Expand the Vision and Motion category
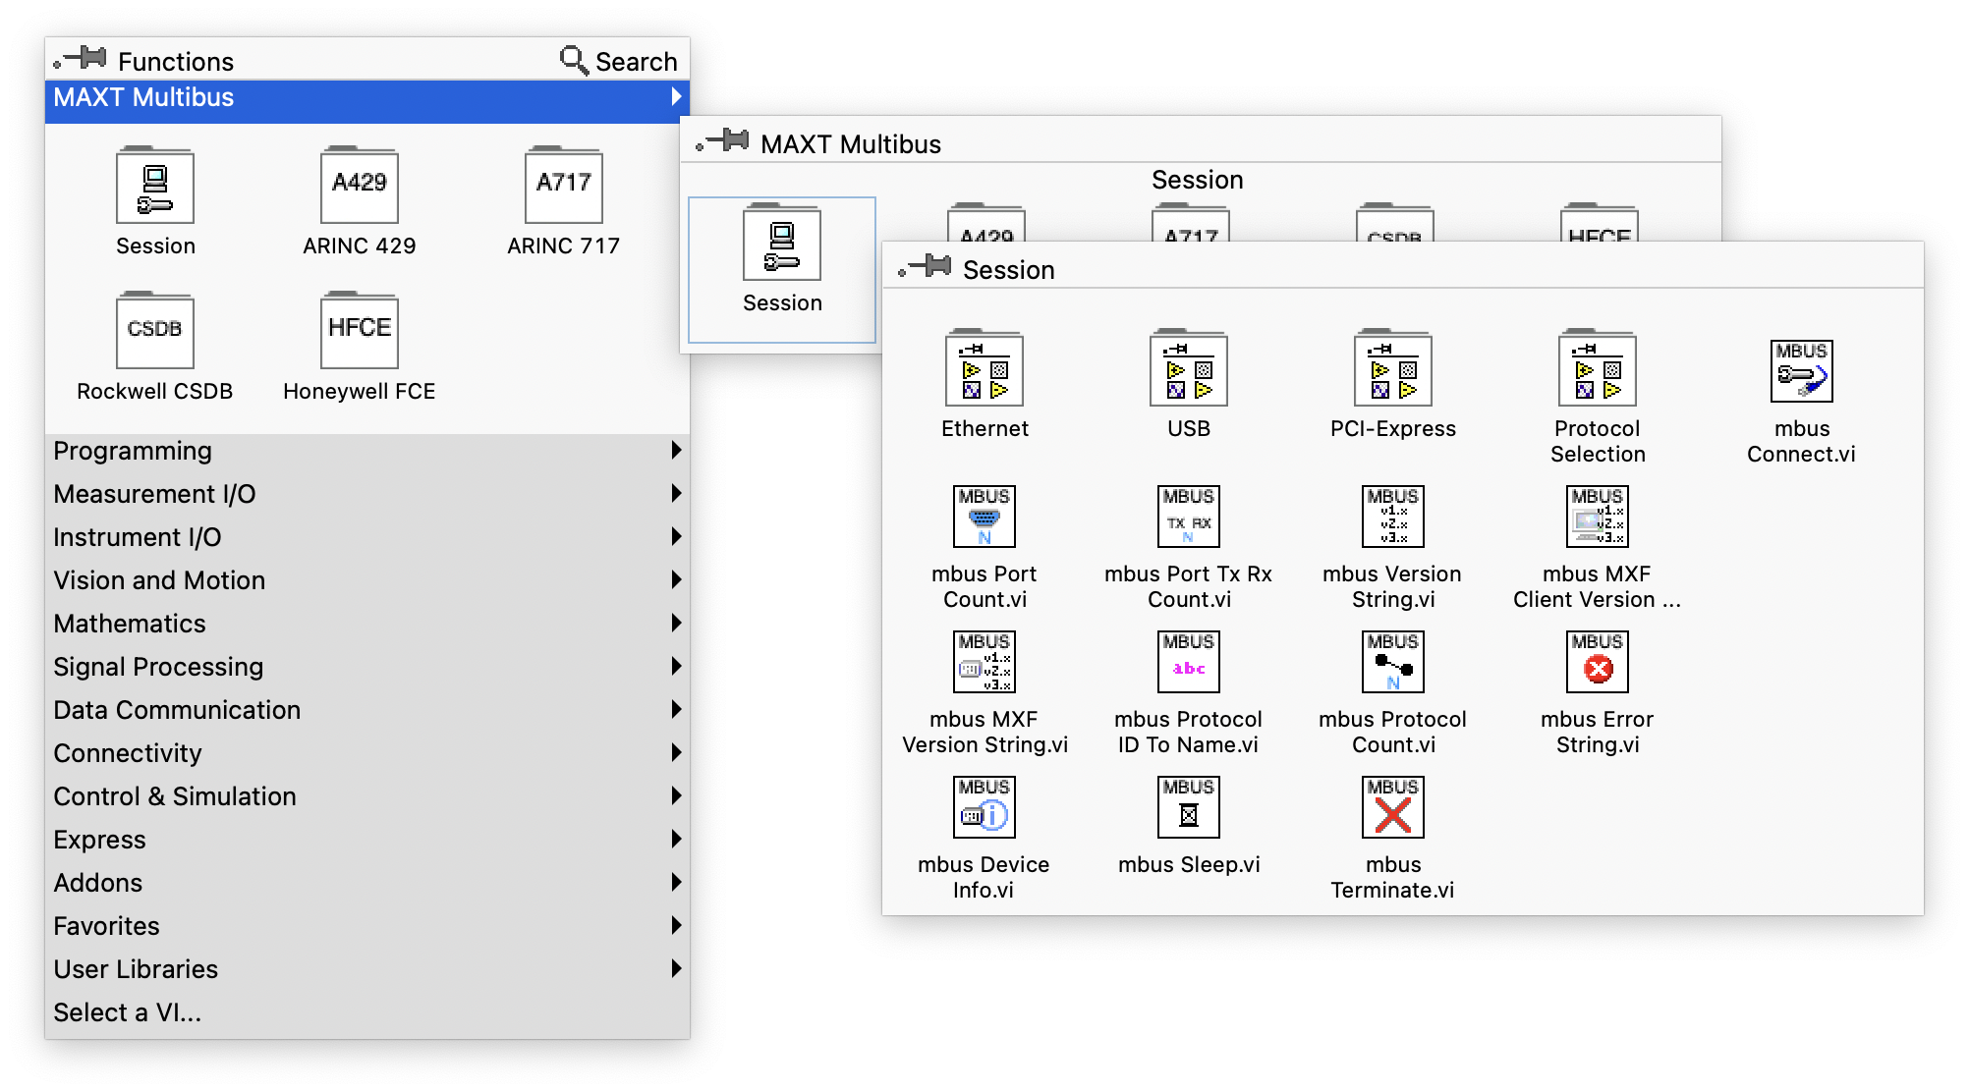 (367, 580)
